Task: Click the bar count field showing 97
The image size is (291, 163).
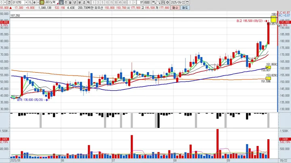Action: pos(141,2)
